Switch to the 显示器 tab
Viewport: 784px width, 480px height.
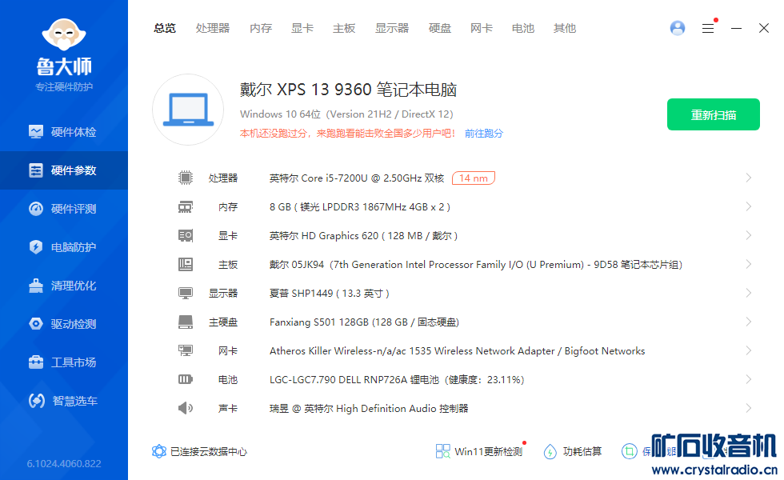click(x=392, y=28)
